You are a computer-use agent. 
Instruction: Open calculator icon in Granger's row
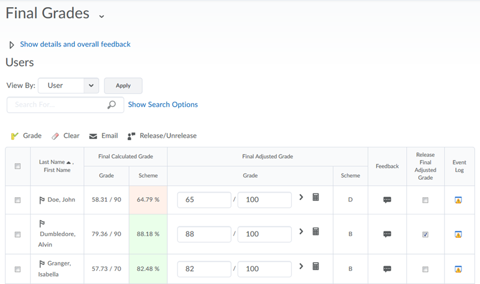point(316,267)
